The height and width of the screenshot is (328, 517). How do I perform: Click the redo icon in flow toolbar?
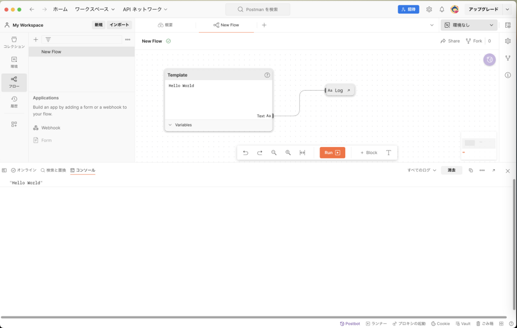[260, 153]
